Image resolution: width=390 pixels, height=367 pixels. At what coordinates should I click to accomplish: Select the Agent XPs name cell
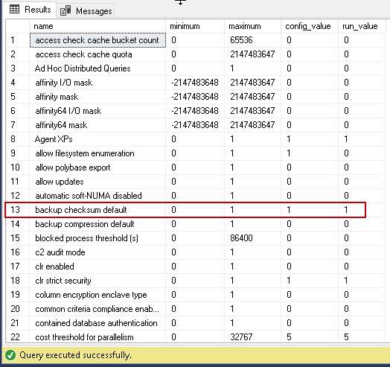(x=97, y=139)
